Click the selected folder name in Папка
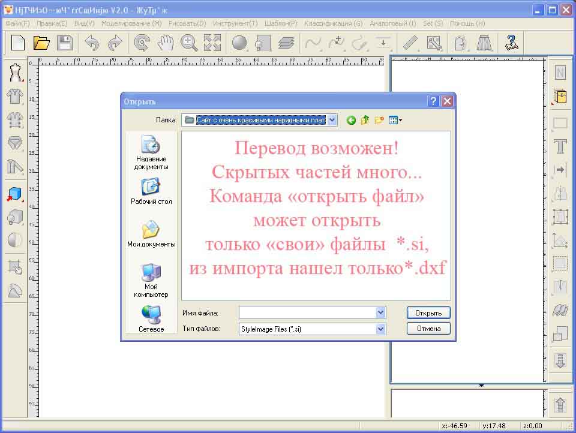The image size is (576, 433). click(x=261, y=120)
